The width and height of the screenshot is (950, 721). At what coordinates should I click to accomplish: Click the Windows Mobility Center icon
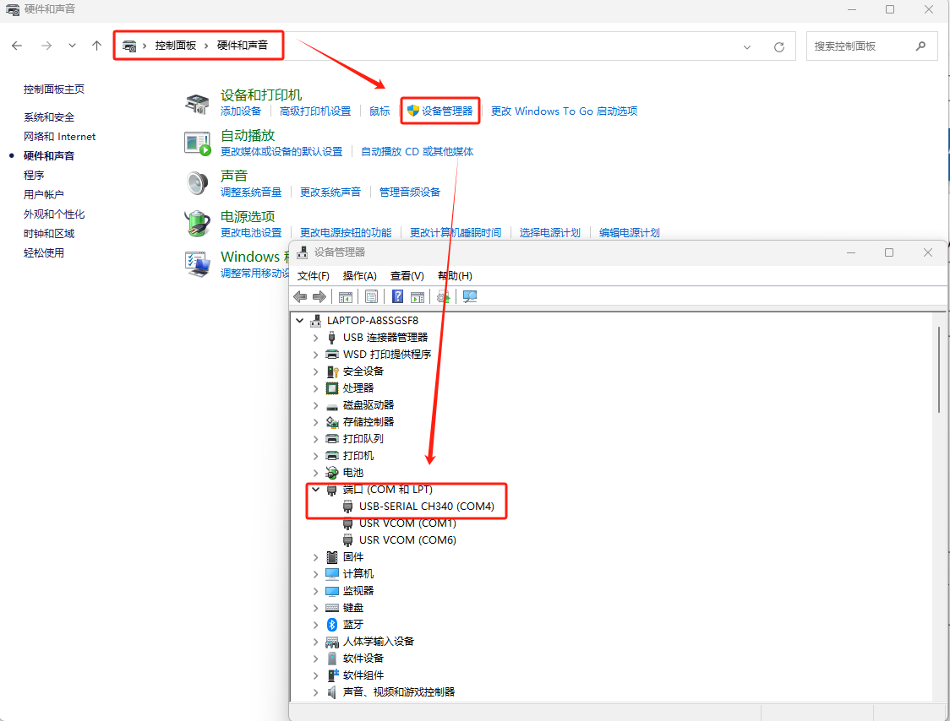click(x=197, y=264)
